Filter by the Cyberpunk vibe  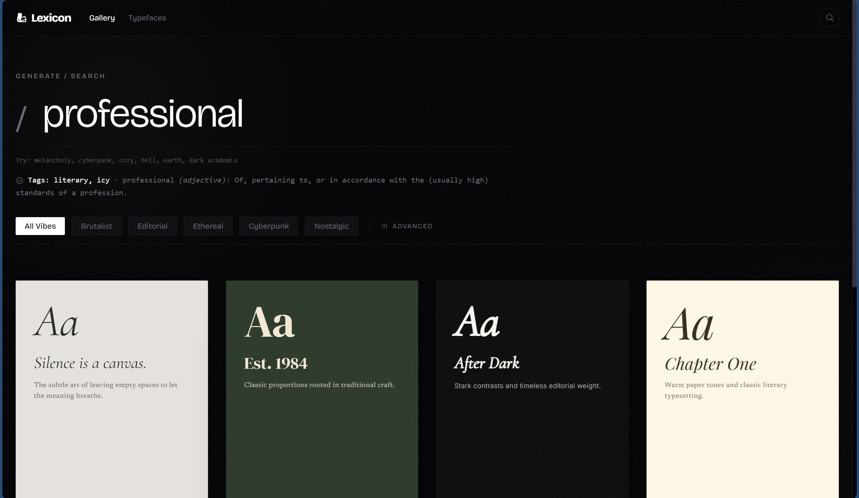[268, 226]
